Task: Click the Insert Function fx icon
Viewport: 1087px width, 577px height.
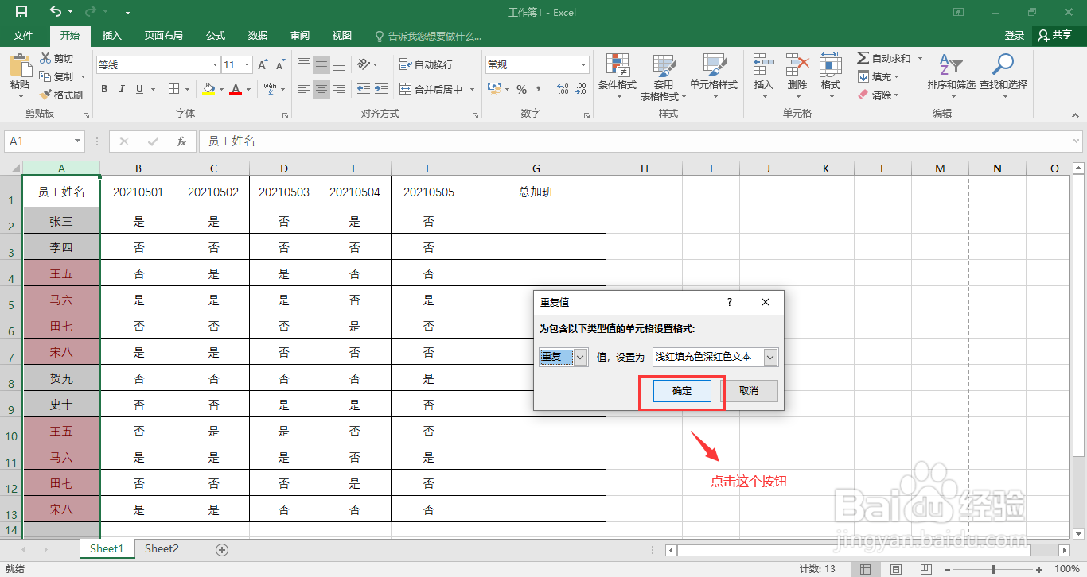Action: tap(181, 141)
